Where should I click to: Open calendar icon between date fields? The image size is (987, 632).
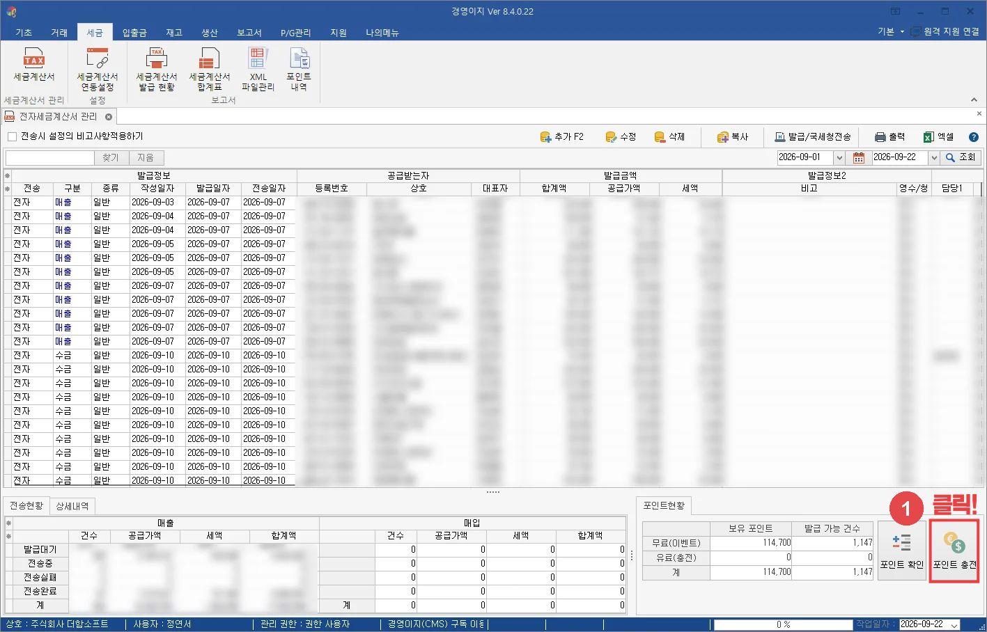pyautogui.click(x=859, y=158)
